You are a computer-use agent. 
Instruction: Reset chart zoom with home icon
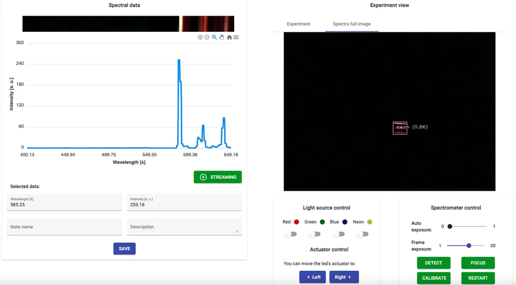pyautogui.click(x=229, y=37)
